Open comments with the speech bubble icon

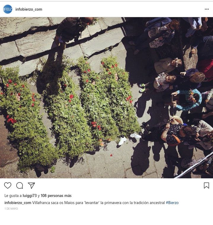(x=20, y=185)
